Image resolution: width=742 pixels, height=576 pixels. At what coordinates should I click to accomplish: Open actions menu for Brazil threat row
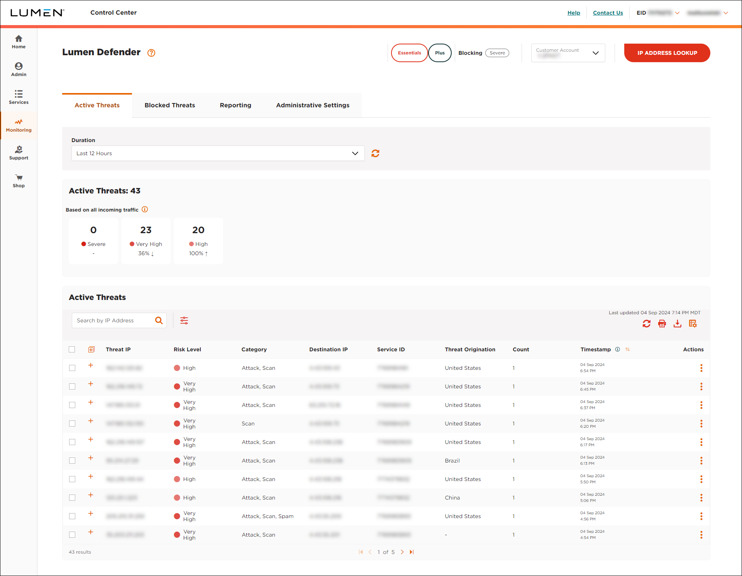coord(701,461)
